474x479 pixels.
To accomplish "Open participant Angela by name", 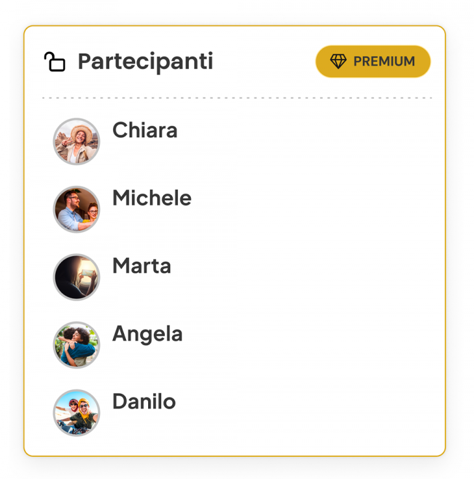I will coord(148,334).
